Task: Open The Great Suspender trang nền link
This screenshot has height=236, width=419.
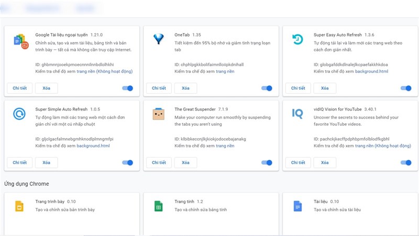Action: pos(225,146)
